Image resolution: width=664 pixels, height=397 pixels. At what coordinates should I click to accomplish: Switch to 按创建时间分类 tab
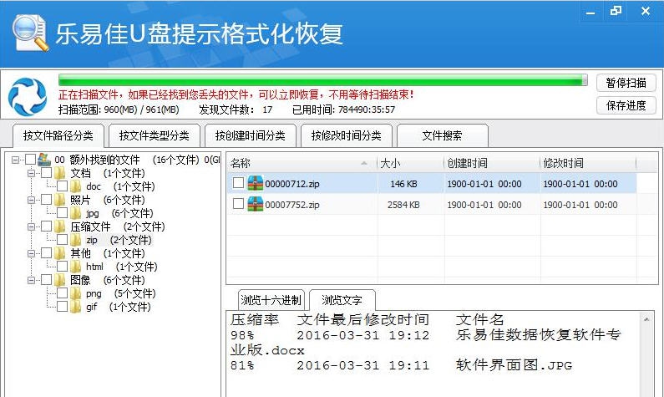[x=251, y=135]
